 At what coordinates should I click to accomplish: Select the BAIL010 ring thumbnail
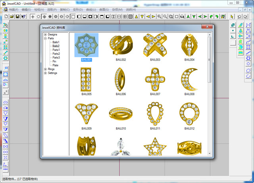point(121,114)
